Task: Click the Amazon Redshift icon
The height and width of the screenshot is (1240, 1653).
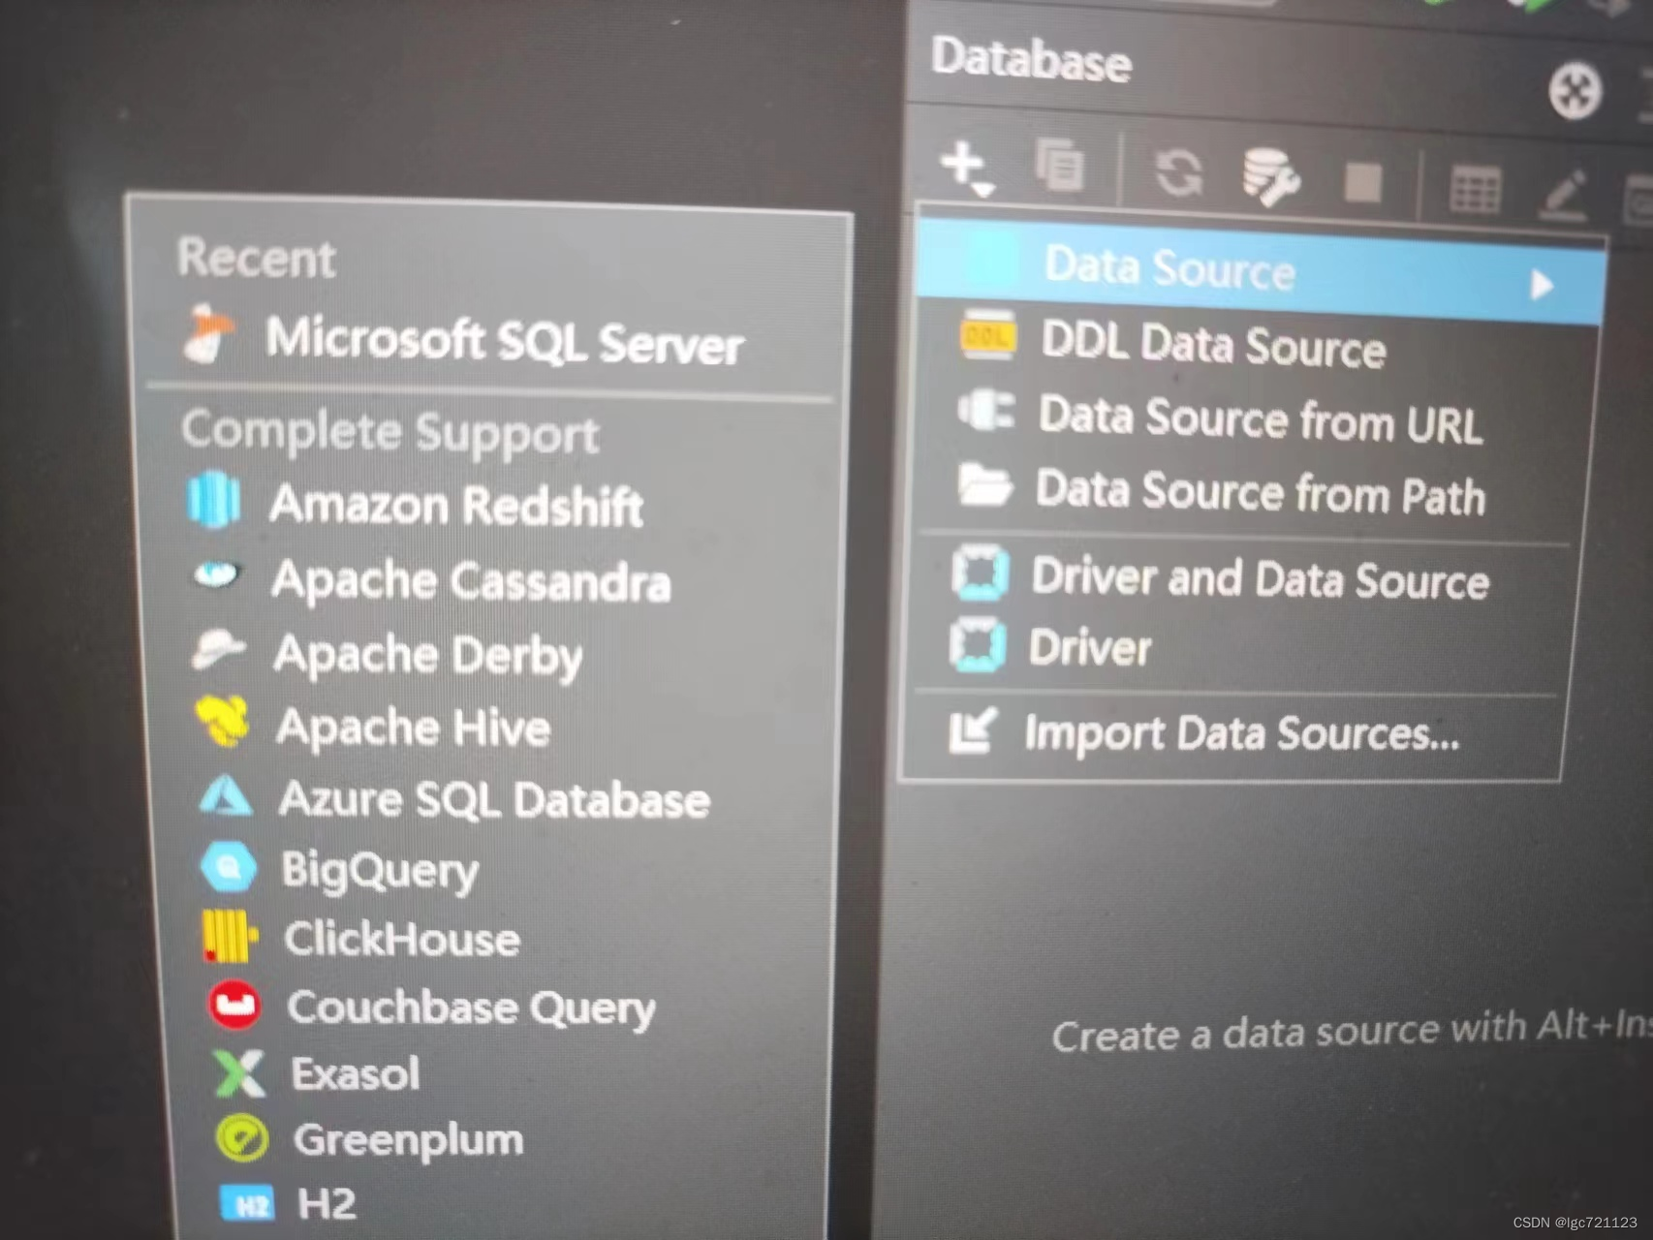Action: pos(213,500)
